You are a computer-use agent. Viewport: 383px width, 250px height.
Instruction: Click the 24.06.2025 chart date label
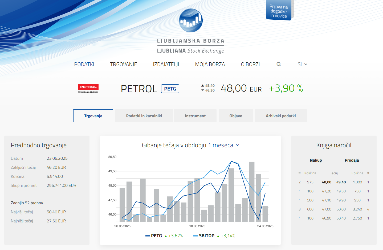tap(265, 226)
